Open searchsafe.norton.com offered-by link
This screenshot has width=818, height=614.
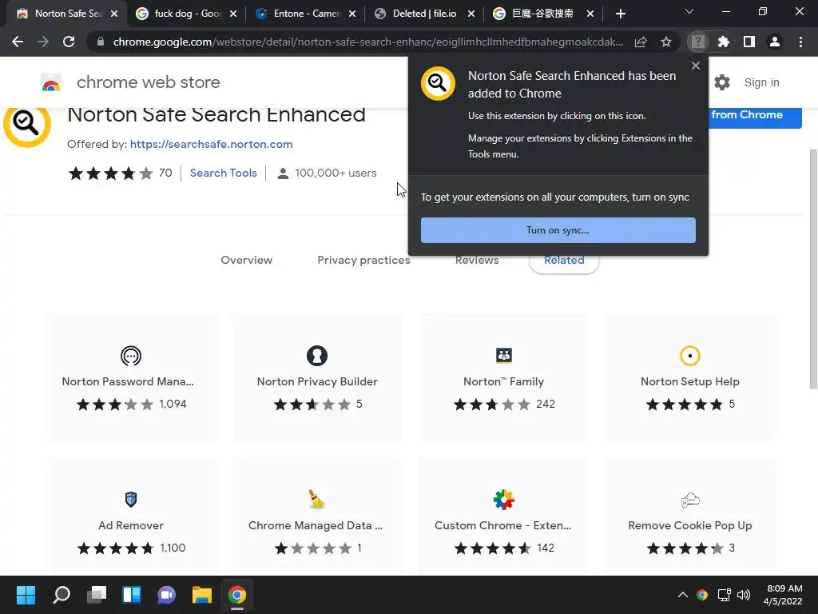211,144
